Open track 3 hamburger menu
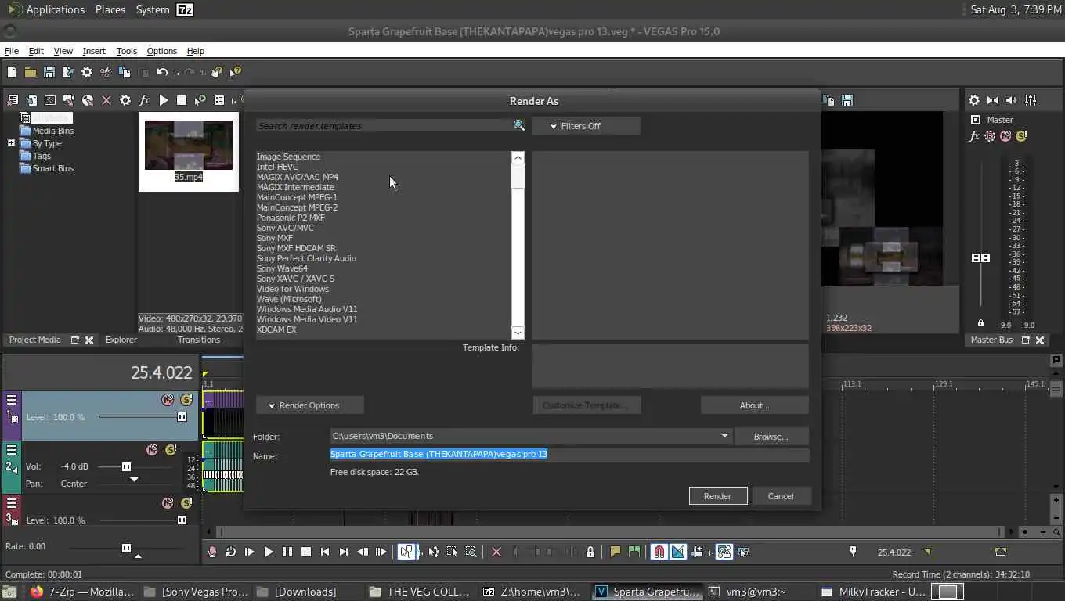Screen dimensions: 1065x601 pos(12,503)
